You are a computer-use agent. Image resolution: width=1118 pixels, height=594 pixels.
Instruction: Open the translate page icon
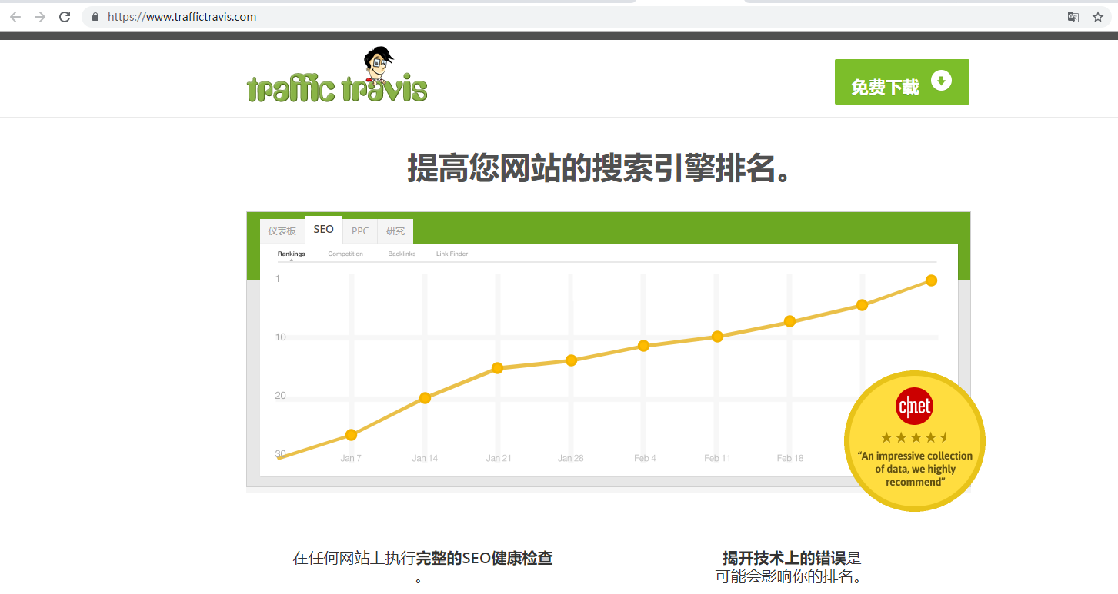[1073, 17]
